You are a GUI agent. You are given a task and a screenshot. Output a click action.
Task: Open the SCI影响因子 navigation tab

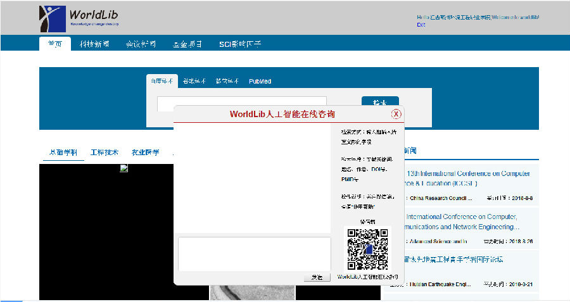240,44
